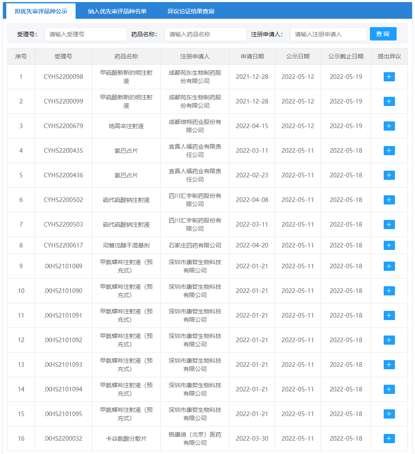Click acceptance number CYHS2200099 cell
415x454 pixels.
[x=63, y=101]
